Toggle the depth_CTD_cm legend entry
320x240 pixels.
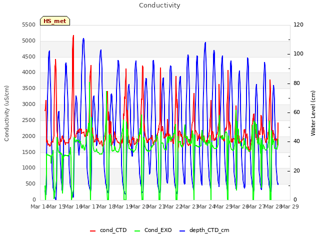click(x=204, y=230)
